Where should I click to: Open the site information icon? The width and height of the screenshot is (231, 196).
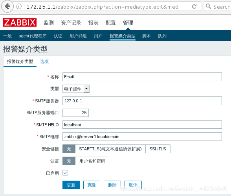(19, 6)
